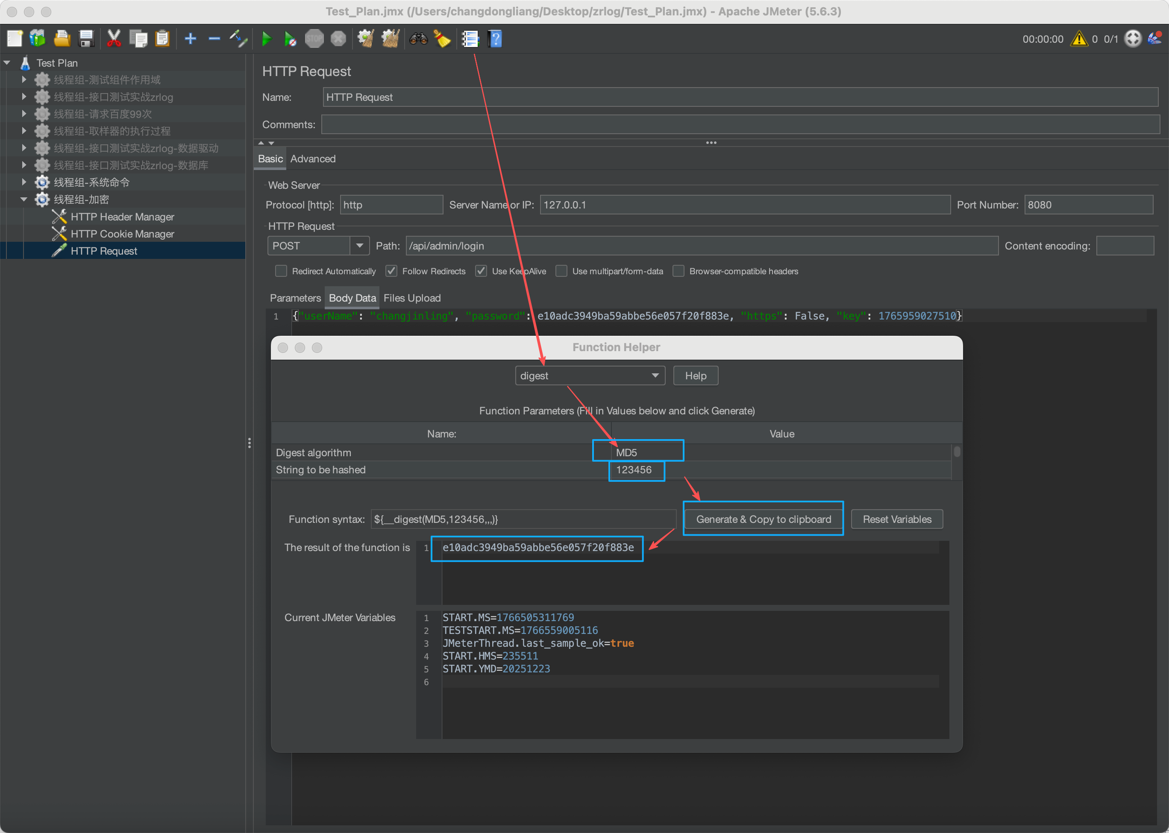Click the broom Reset Search icon

point(442,38)
